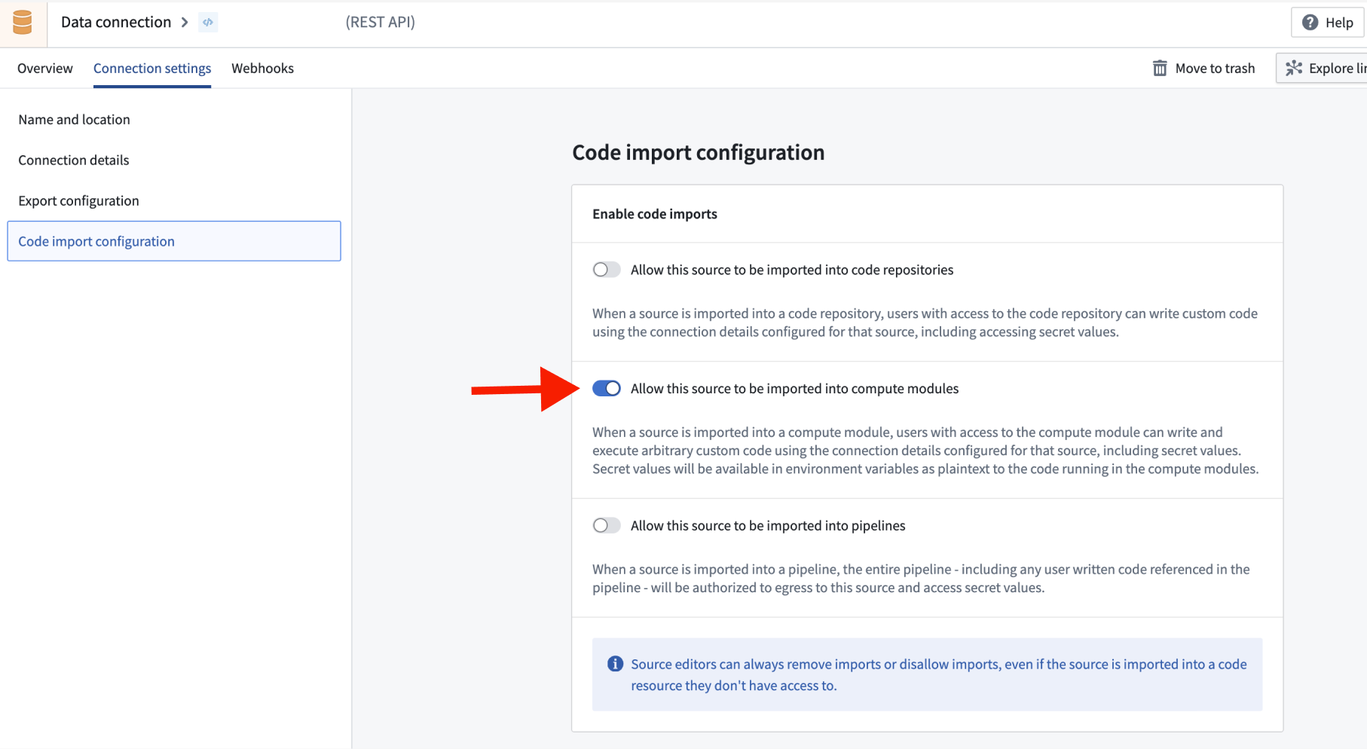This screenshot has width=1367, height=749.
Task: Enable the pipelines import toggle
Action: (606, 525)
